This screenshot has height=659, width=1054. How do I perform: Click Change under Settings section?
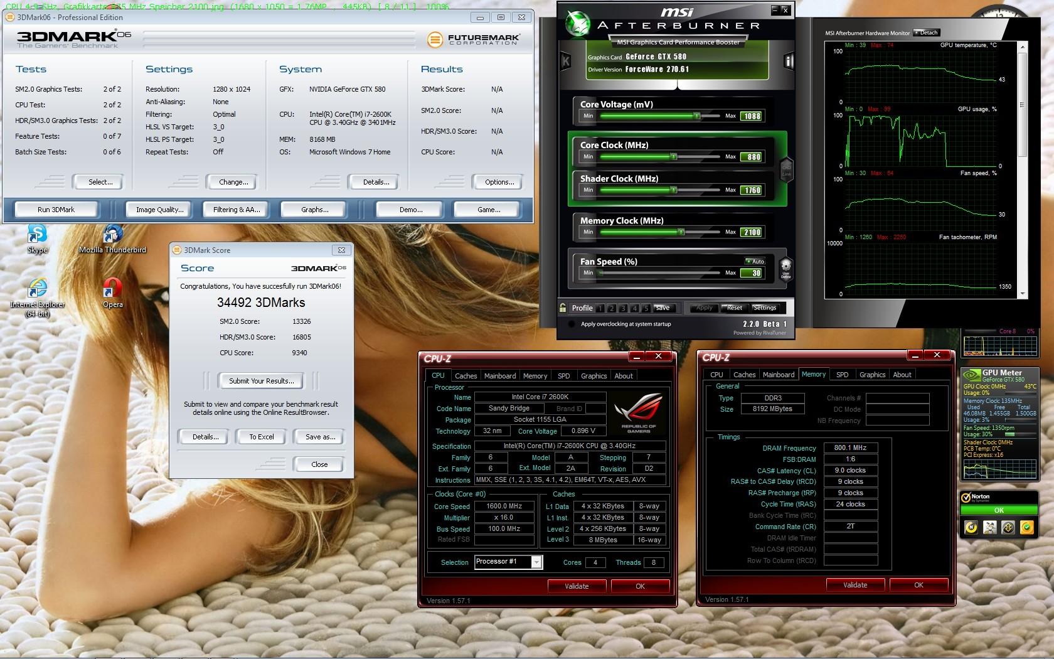[233, 182]
